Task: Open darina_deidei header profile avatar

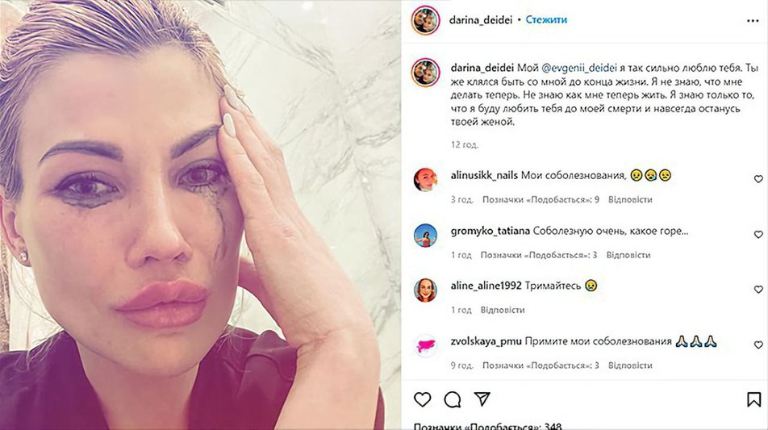Action: 425,20
